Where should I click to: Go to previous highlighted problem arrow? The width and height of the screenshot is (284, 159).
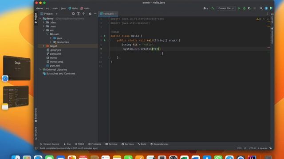tap(264, 19)
